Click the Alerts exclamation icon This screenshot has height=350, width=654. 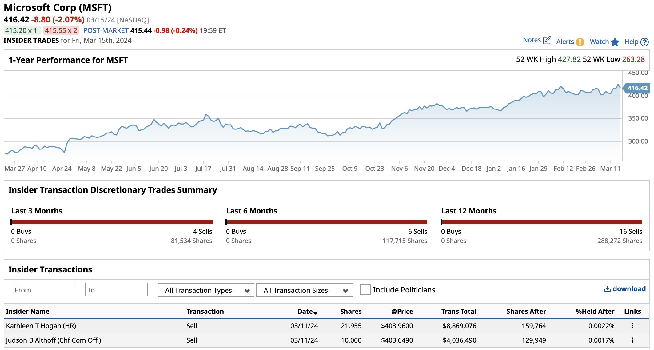(x=580, y=42)
